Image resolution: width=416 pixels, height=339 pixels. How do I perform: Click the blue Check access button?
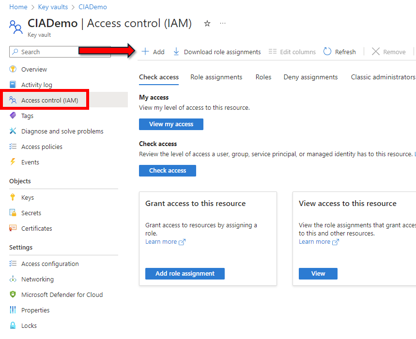pyautogui.click(x=167, y=170)
